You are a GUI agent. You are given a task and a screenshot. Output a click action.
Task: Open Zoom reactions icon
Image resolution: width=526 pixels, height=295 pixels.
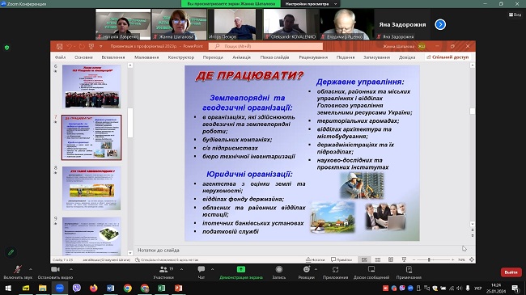click(307, 269)
